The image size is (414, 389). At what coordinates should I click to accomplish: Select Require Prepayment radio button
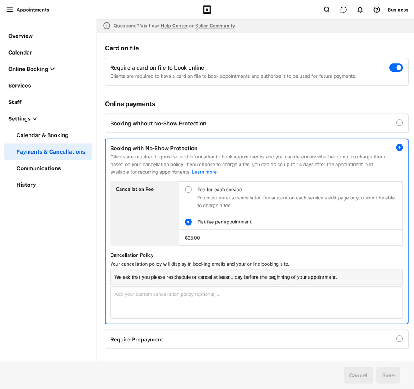[x=399, y=339]
